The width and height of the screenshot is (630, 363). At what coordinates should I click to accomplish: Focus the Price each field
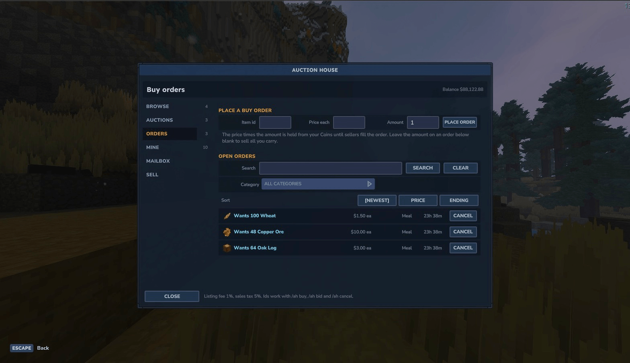pos(349,122)
